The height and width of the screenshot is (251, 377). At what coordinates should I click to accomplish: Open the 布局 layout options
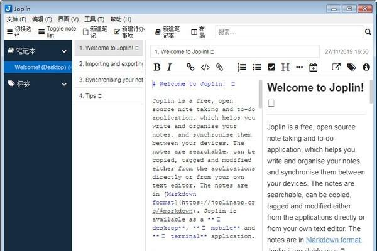click(197, 31)
